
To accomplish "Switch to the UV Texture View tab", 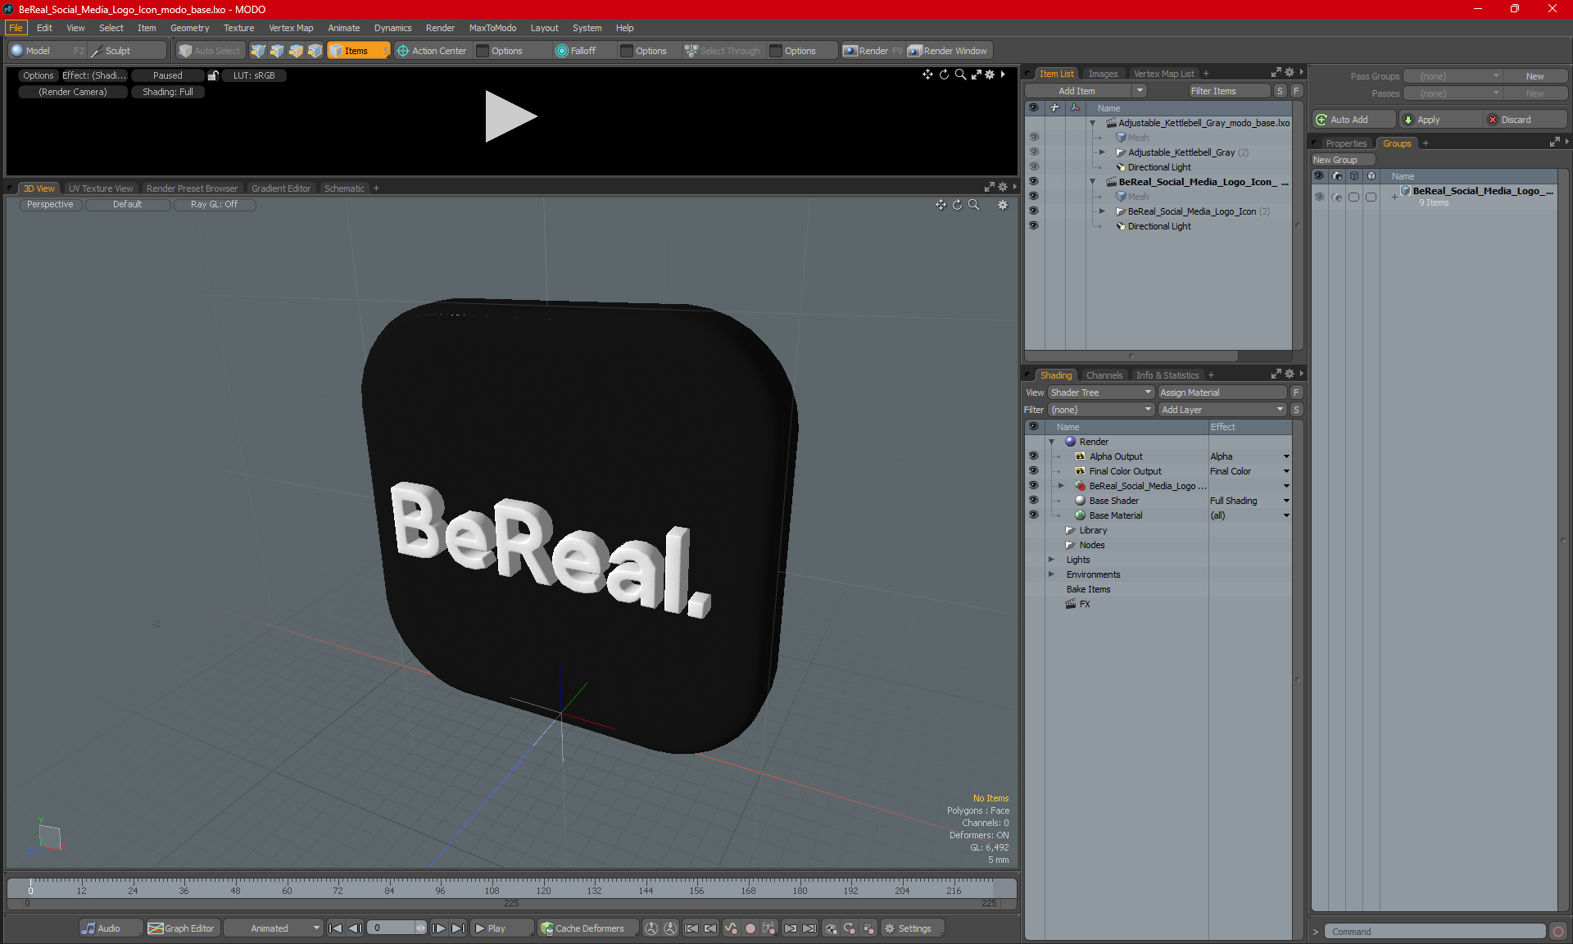I will click(100, 188).
